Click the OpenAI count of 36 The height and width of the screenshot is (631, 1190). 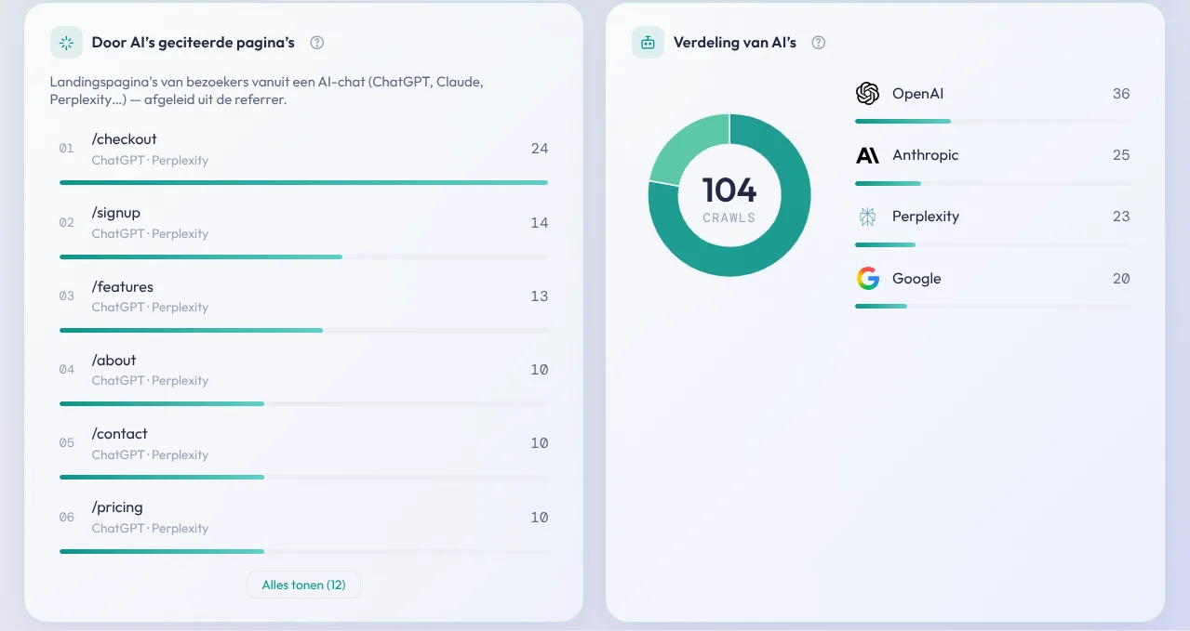coord(1121,94)
